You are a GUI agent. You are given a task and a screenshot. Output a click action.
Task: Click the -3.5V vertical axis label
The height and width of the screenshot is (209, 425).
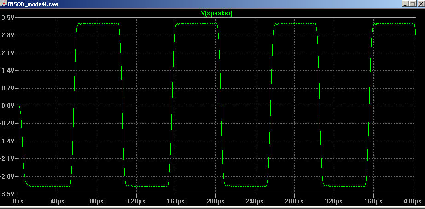7,194
